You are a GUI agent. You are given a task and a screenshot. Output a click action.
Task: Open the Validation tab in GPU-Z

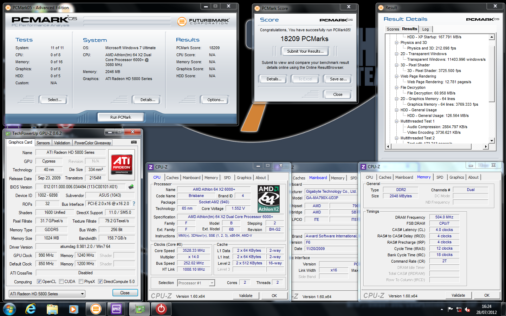tap(62, 143)
